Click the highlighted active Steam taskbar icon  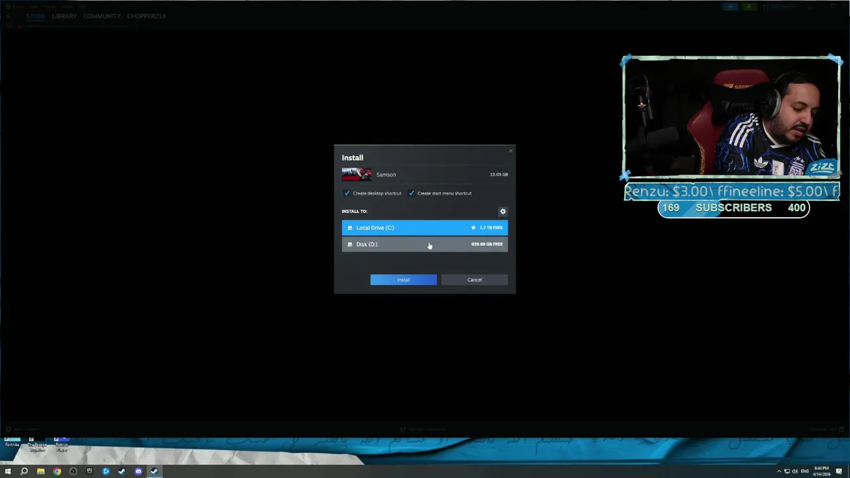point(154,471)
